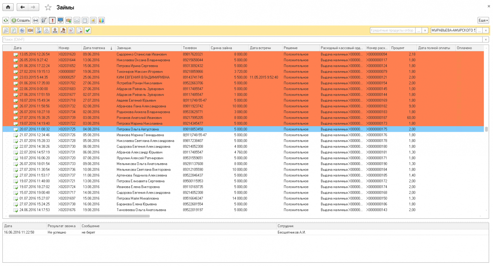
Task: Toggle the red exclamation mark button
Action: click(x=52, y=20)
